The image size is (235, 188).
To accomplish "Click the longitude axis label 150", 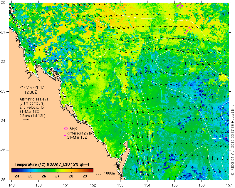I will (39, 185).
